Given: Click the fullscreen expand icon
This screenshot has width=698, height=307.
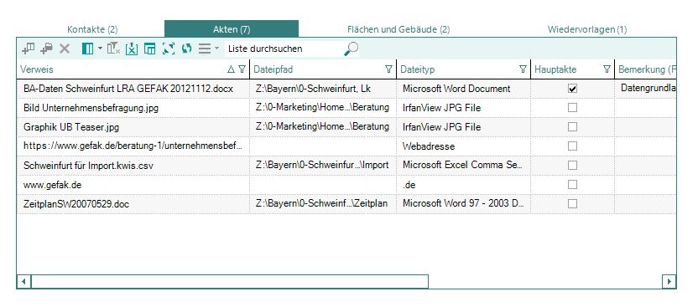Looking at the screenshot, I should pyautogui.click(x=169, y=49).
